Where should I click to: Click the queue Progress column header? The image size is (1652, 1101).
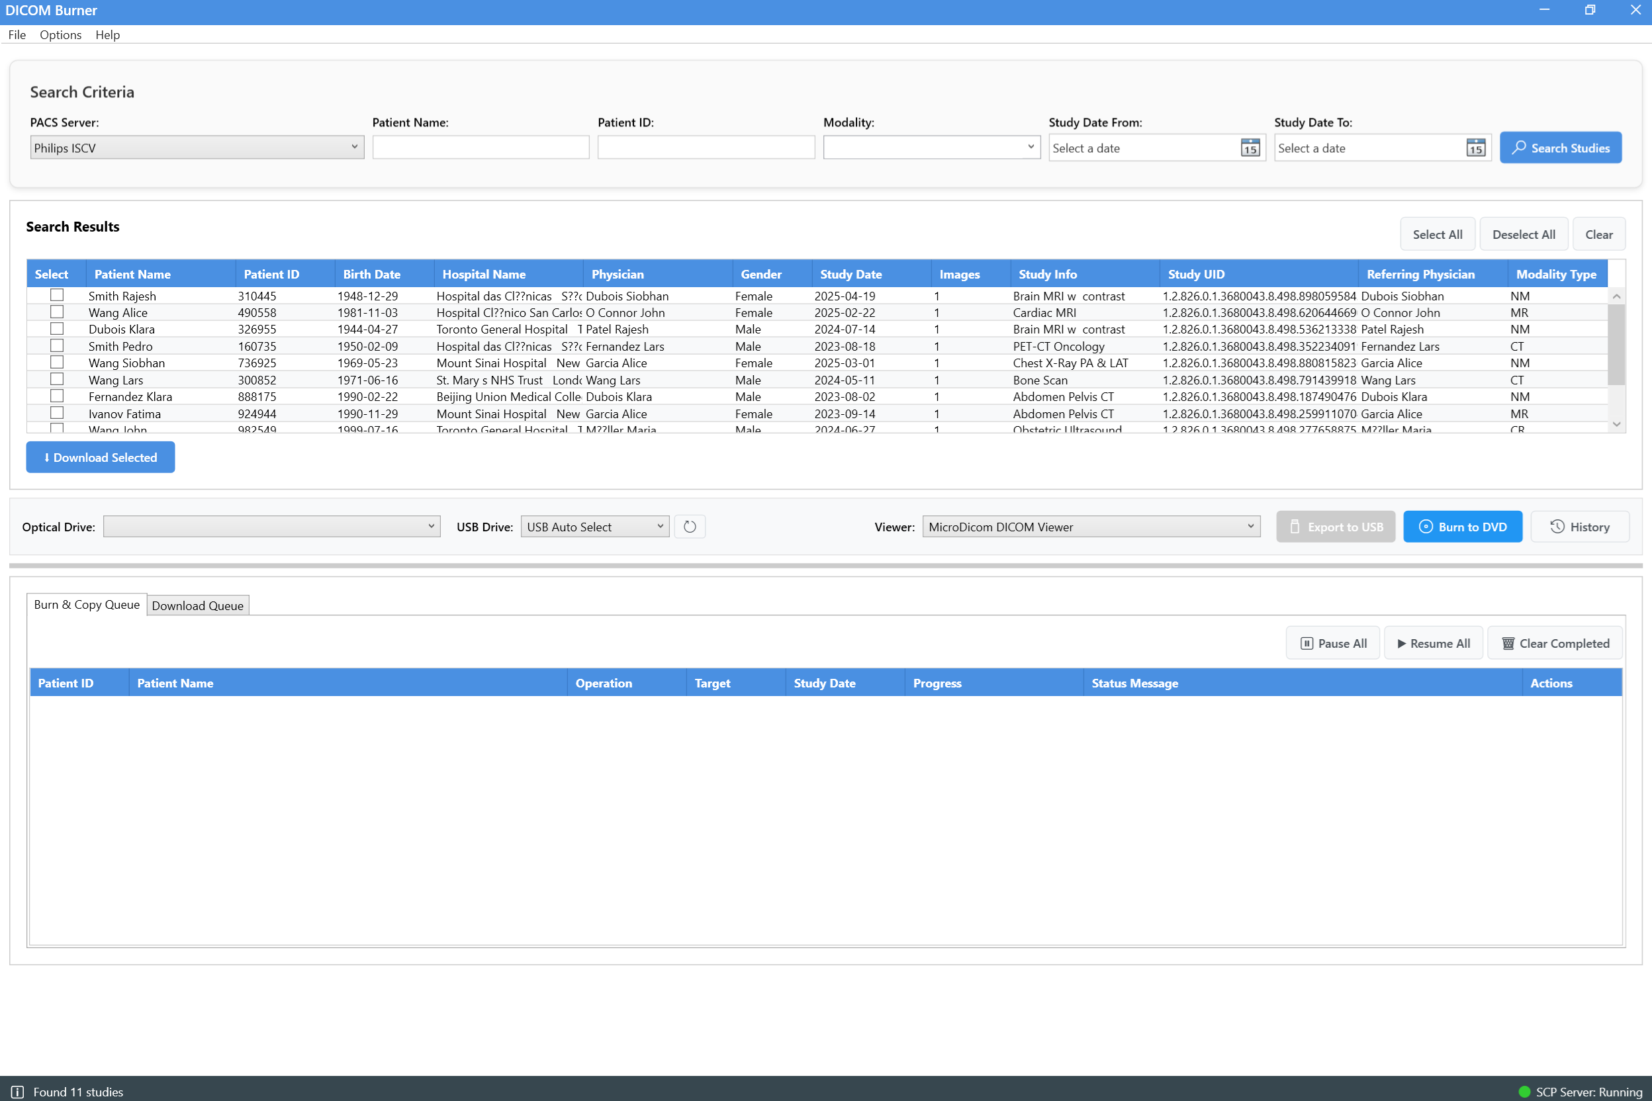(x=994, y=683)
